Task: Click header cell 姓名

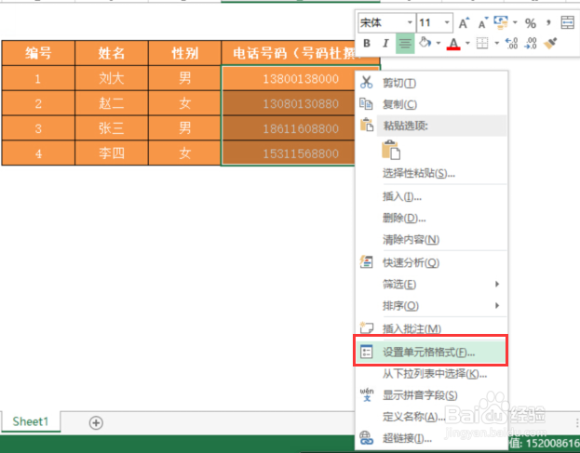Action: pyautogui.click(x=112, y=53)
